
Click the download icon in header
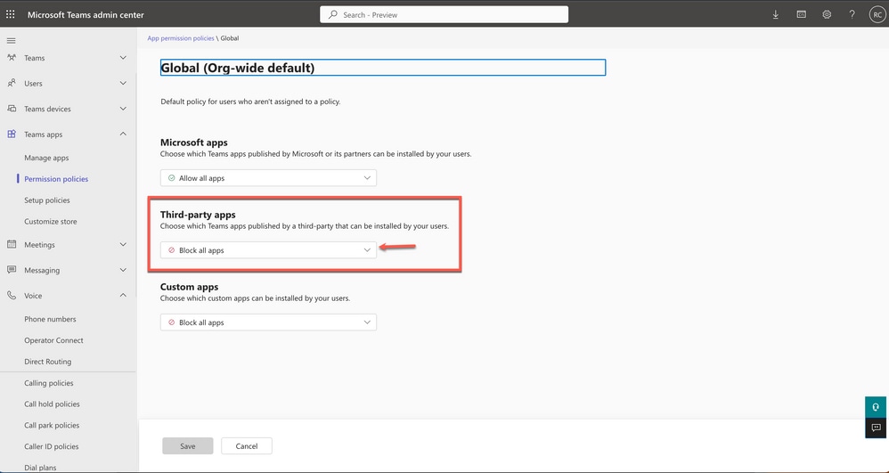[776, 15]
